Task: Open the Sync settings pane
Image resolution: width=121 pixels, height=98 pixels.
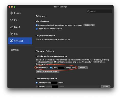Action: (x=20, y=20)
